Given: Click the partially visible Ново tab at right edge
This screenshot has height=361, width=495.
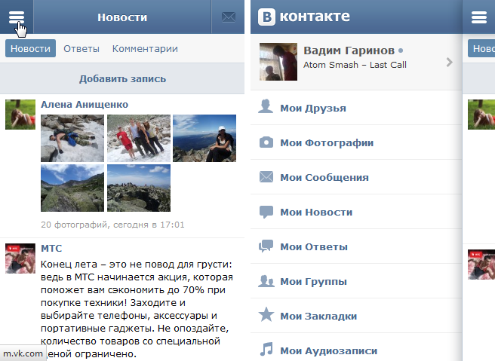Looking at the screenshot, I should (481, 48).
